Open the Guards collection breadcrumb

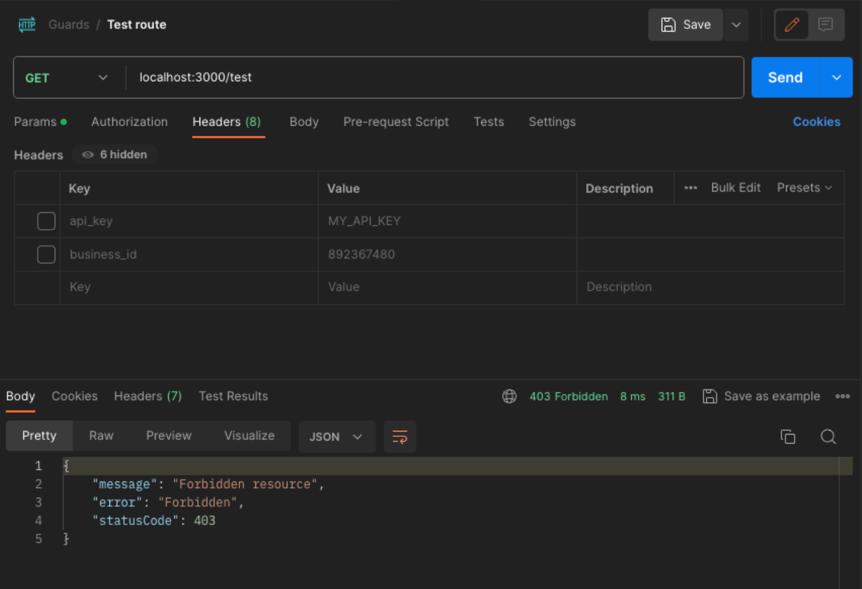pos(69,25)
